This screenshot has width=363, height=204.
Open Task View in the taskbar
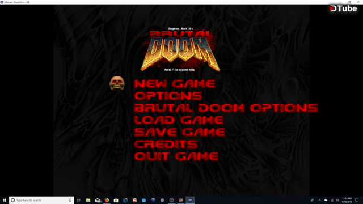tap(79, 200)
